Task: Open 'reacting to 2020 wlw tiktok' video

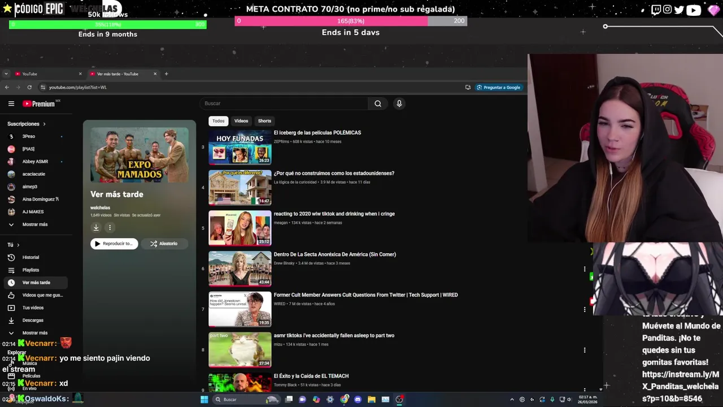Action: [334, 214]
